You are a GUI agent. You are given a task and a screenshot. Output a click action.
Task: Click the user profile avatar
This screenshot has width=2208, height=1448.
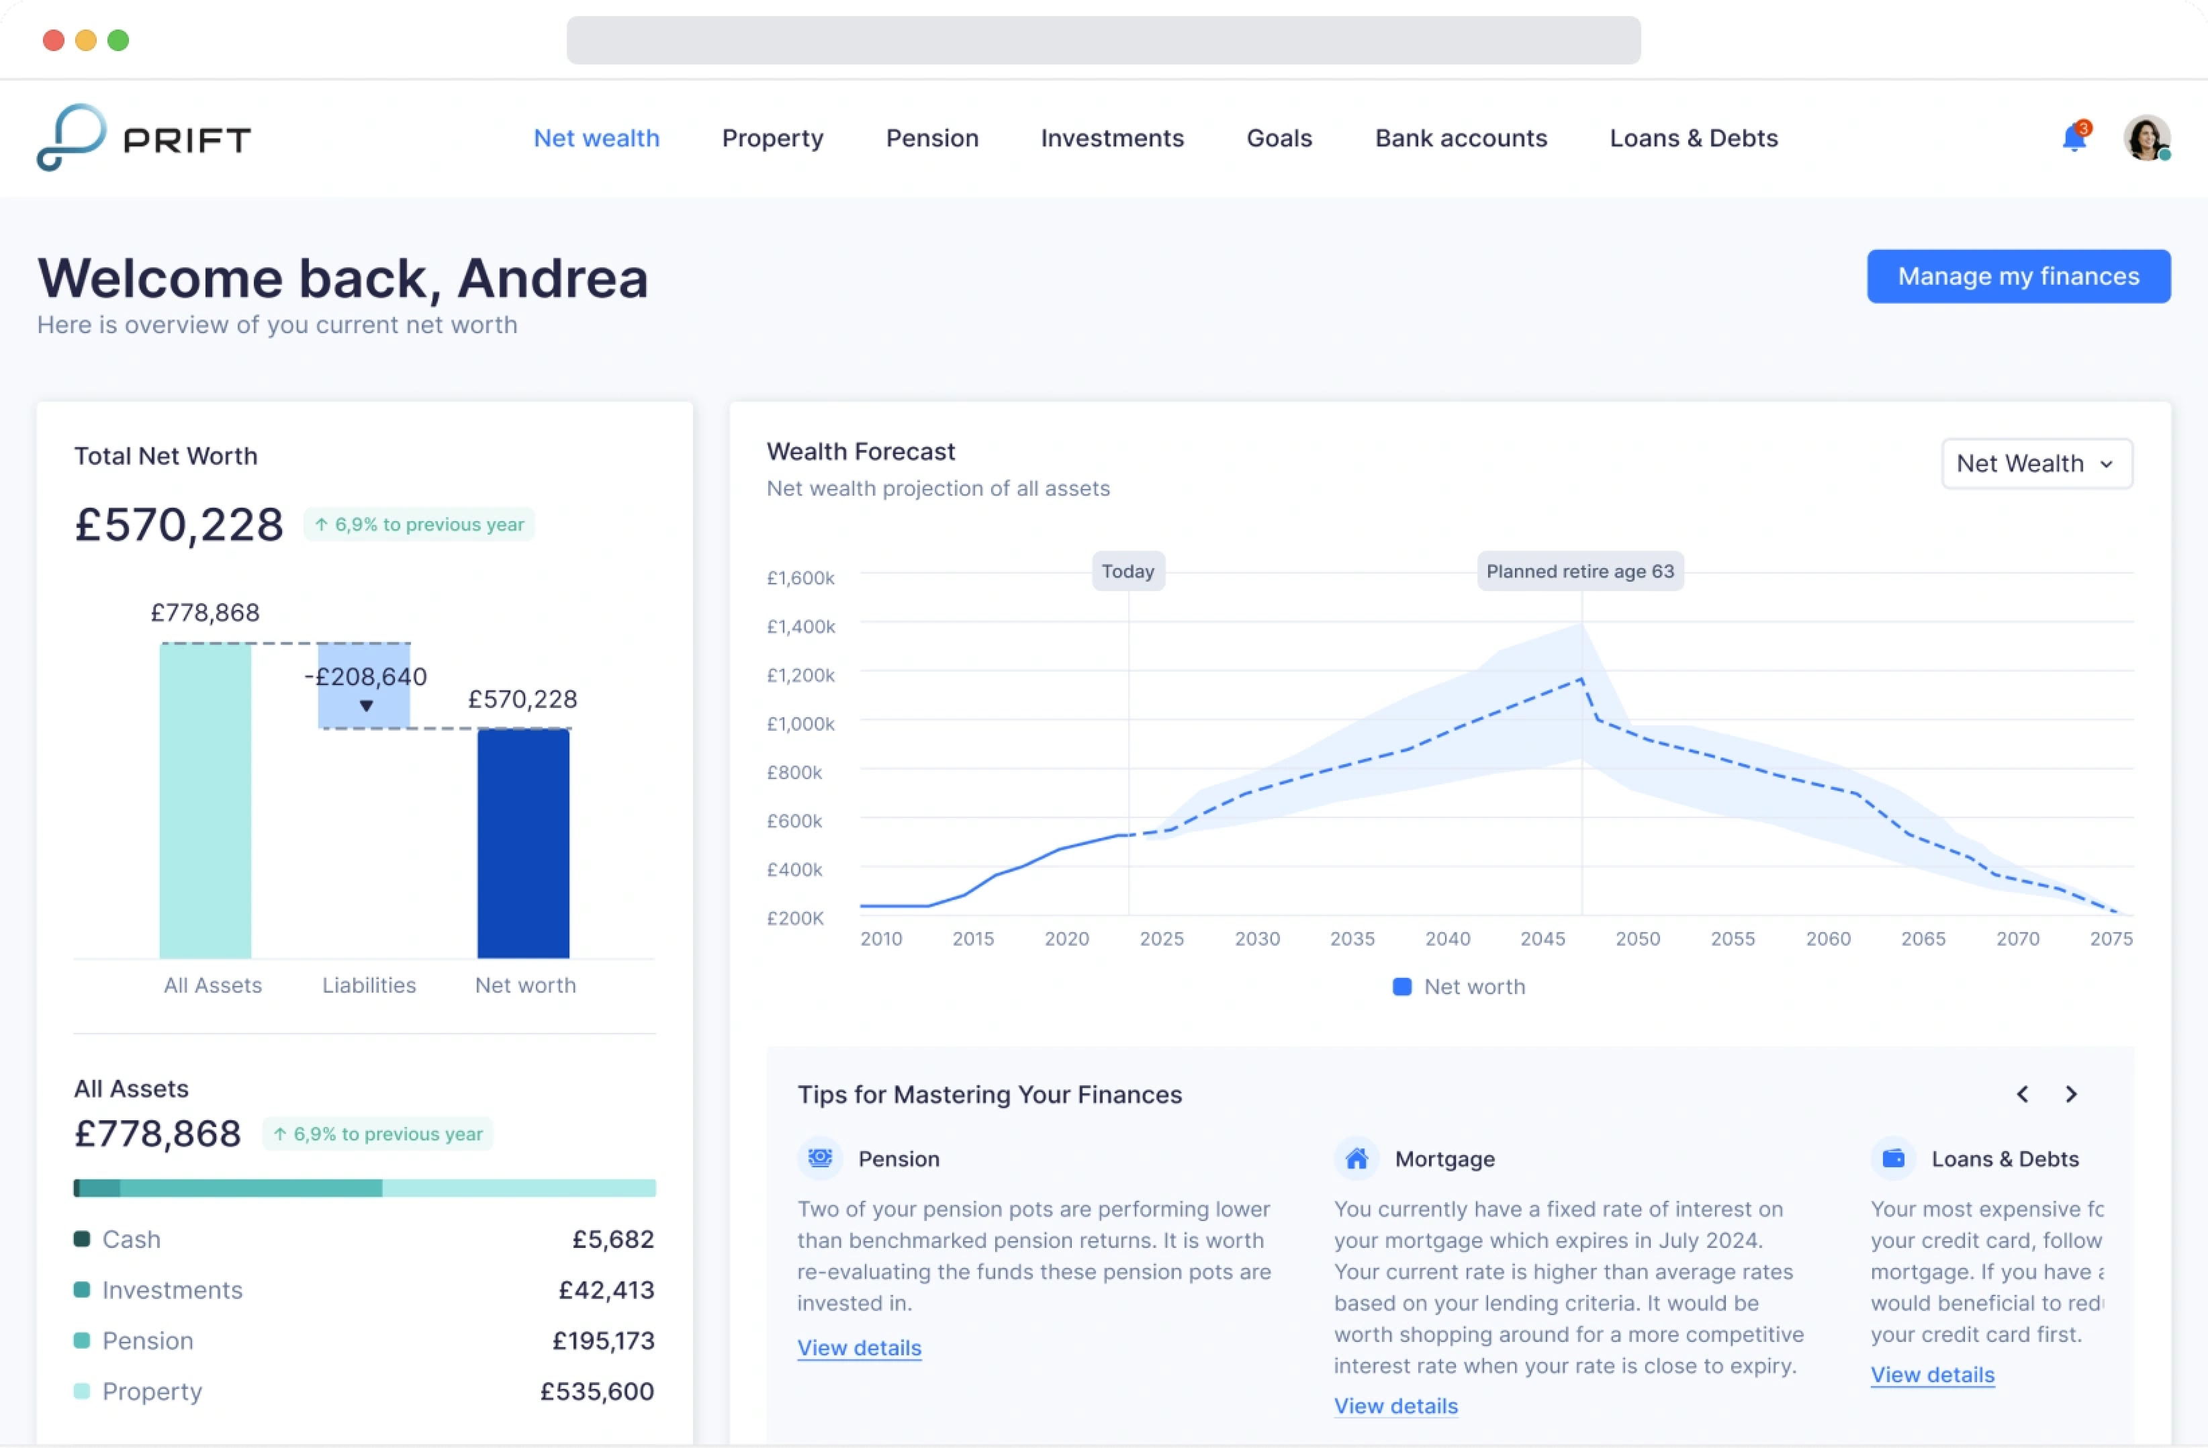point(2146,138)
